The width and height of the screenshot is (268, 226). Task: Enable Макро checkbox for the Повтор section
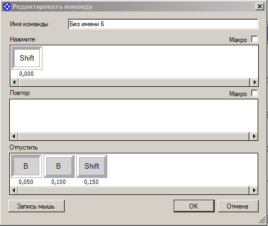coord(254,93)
